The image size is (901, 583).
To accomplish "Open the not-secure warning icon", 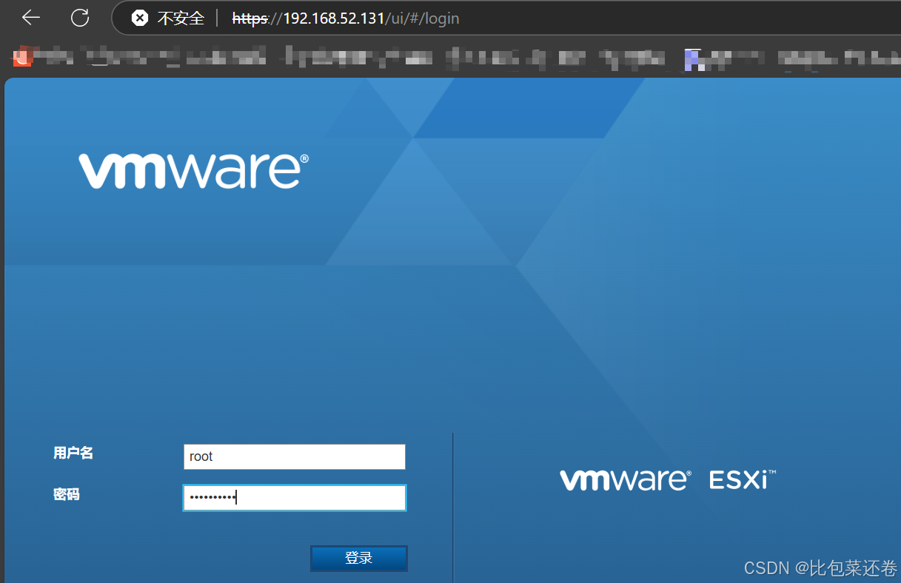I will point(139,18).
